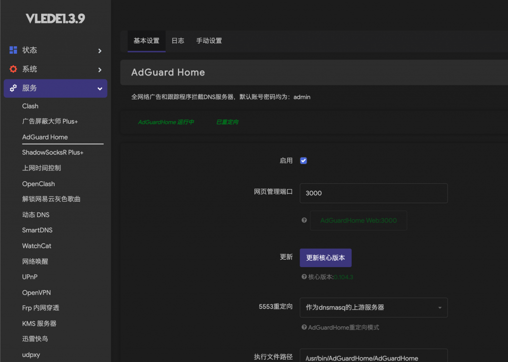The height and width of the screenshot is (362, 508).
Task: Click the 更新核心版本 button
Action: click(325, 258)
